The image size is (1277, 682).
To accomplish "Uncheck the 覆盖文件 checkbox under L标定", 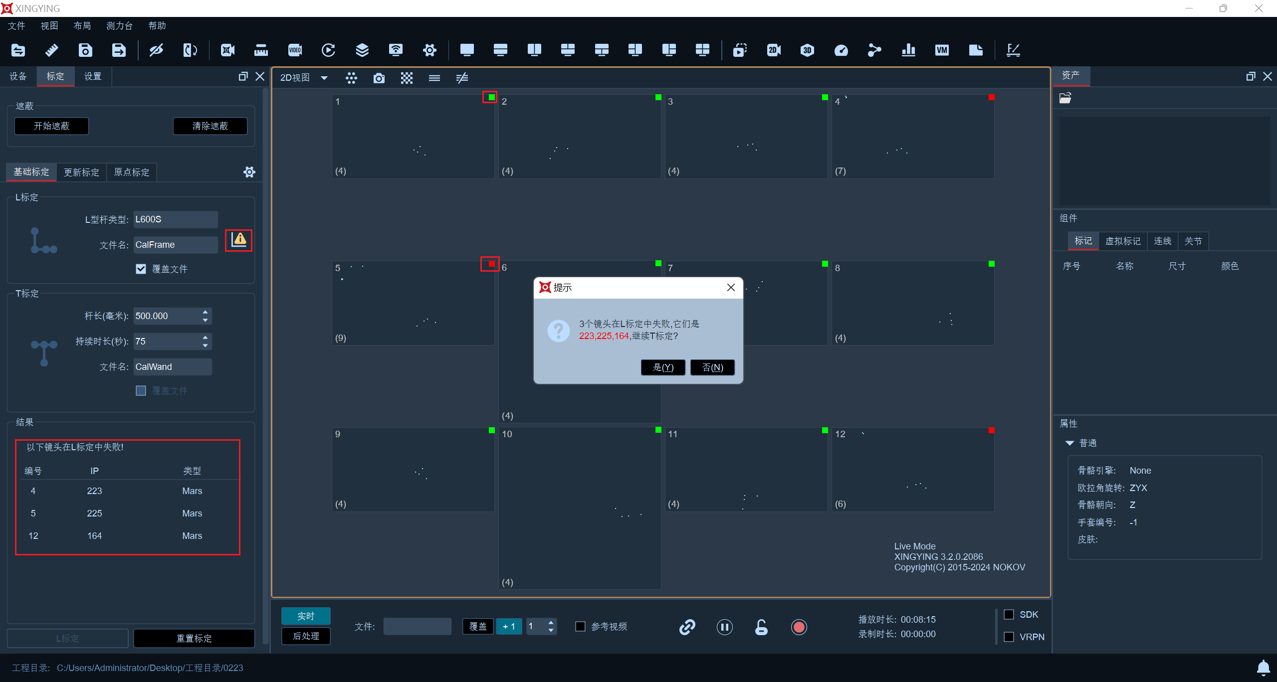I will [x=141, y=269].
